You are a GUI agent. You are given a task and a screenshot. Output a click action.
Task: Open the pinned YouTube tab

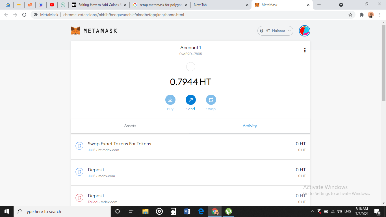52,5
